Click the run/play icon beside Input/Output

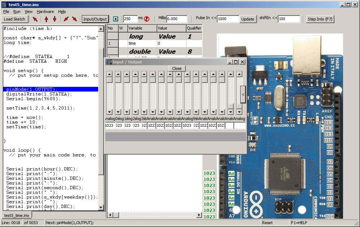(x=116, y=19)
